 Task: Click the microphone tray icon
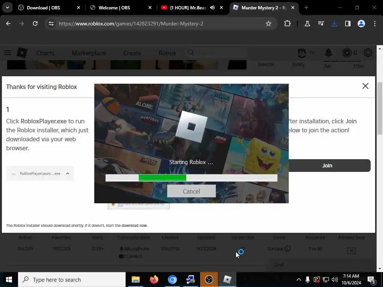(307, 280)
